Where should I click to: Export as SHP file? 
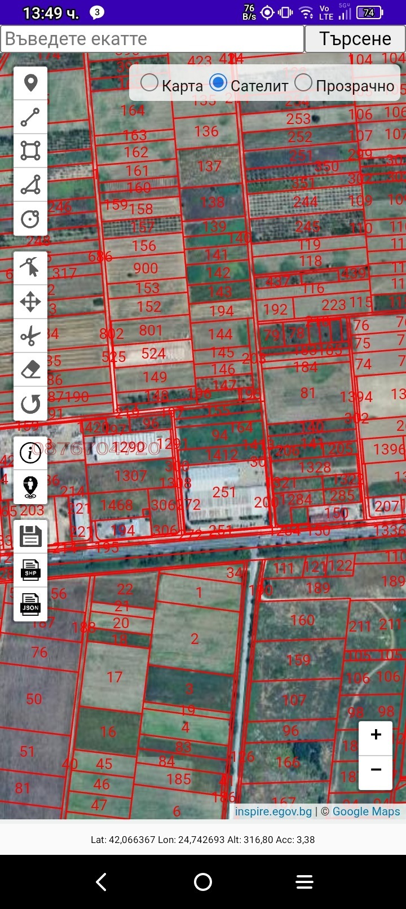[x=30, y=570]
